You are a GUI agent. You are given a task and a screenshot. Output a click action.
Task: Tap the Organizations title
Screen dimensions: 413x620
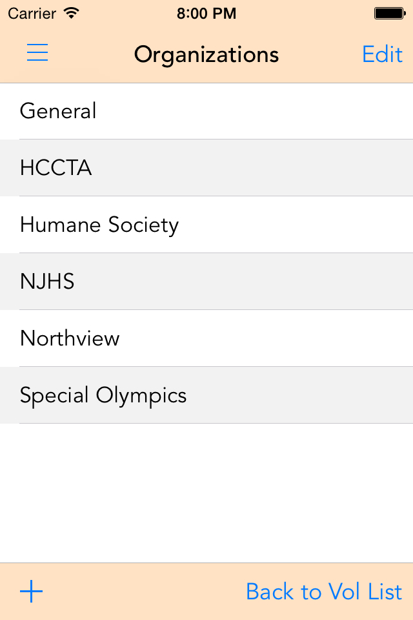click(x=206, y=55)
